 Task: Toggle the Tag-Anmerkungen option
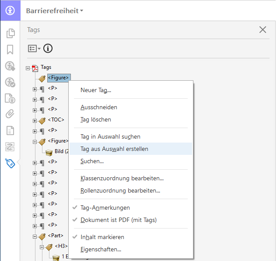pos(105,207)
